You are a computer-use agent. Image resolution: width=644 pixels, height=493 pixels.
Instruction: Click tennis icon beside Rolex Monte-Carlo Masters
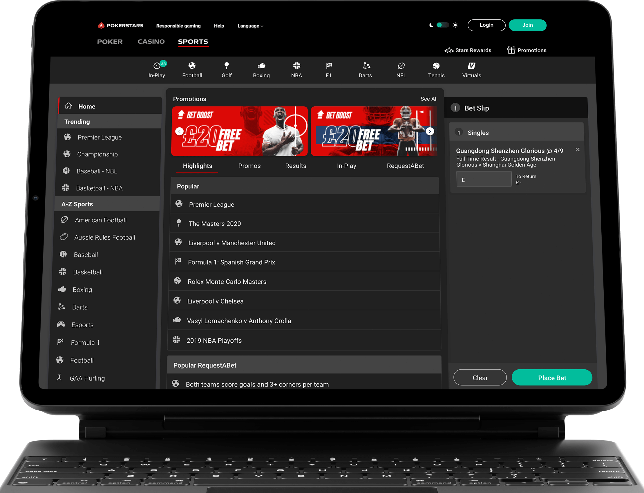[177, 281]
